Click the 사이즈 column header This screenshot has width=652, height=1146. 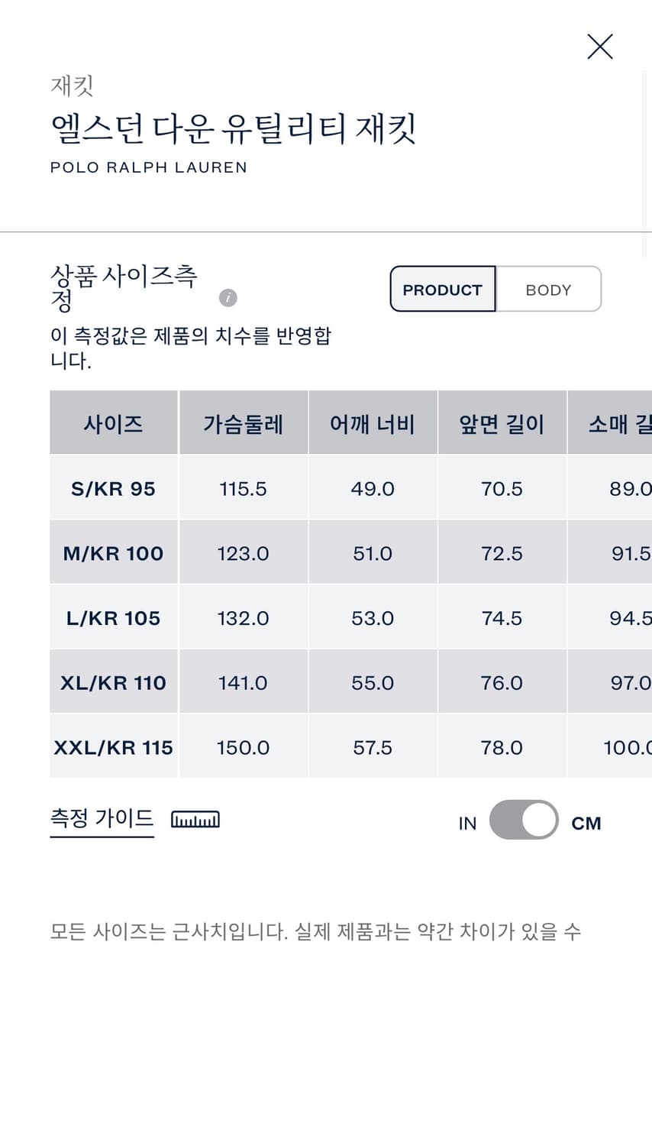pyautogui.click(x=113, y=422)
